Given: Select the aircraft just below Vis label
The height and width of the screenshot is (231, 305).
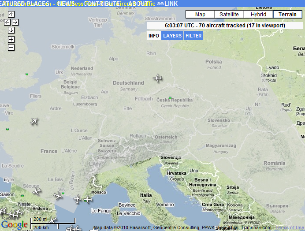Looking at the screenshot, I should click(x=58, y=195).
